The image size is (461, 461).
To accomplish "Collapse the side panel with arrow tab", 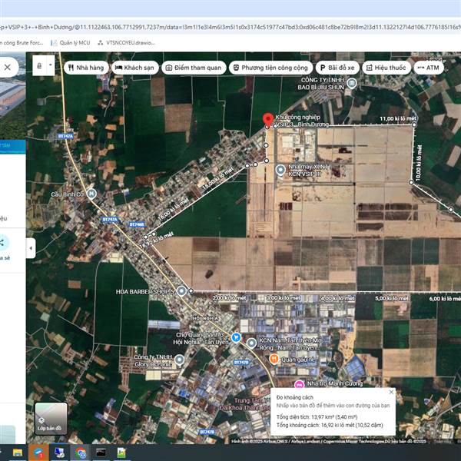I will coord(31,248).
